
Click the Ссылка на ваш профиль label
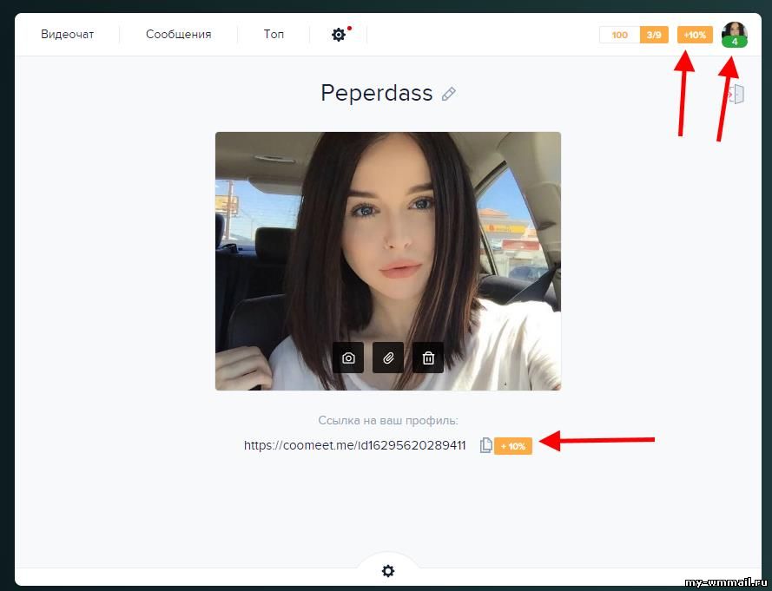tap(388, 420)
